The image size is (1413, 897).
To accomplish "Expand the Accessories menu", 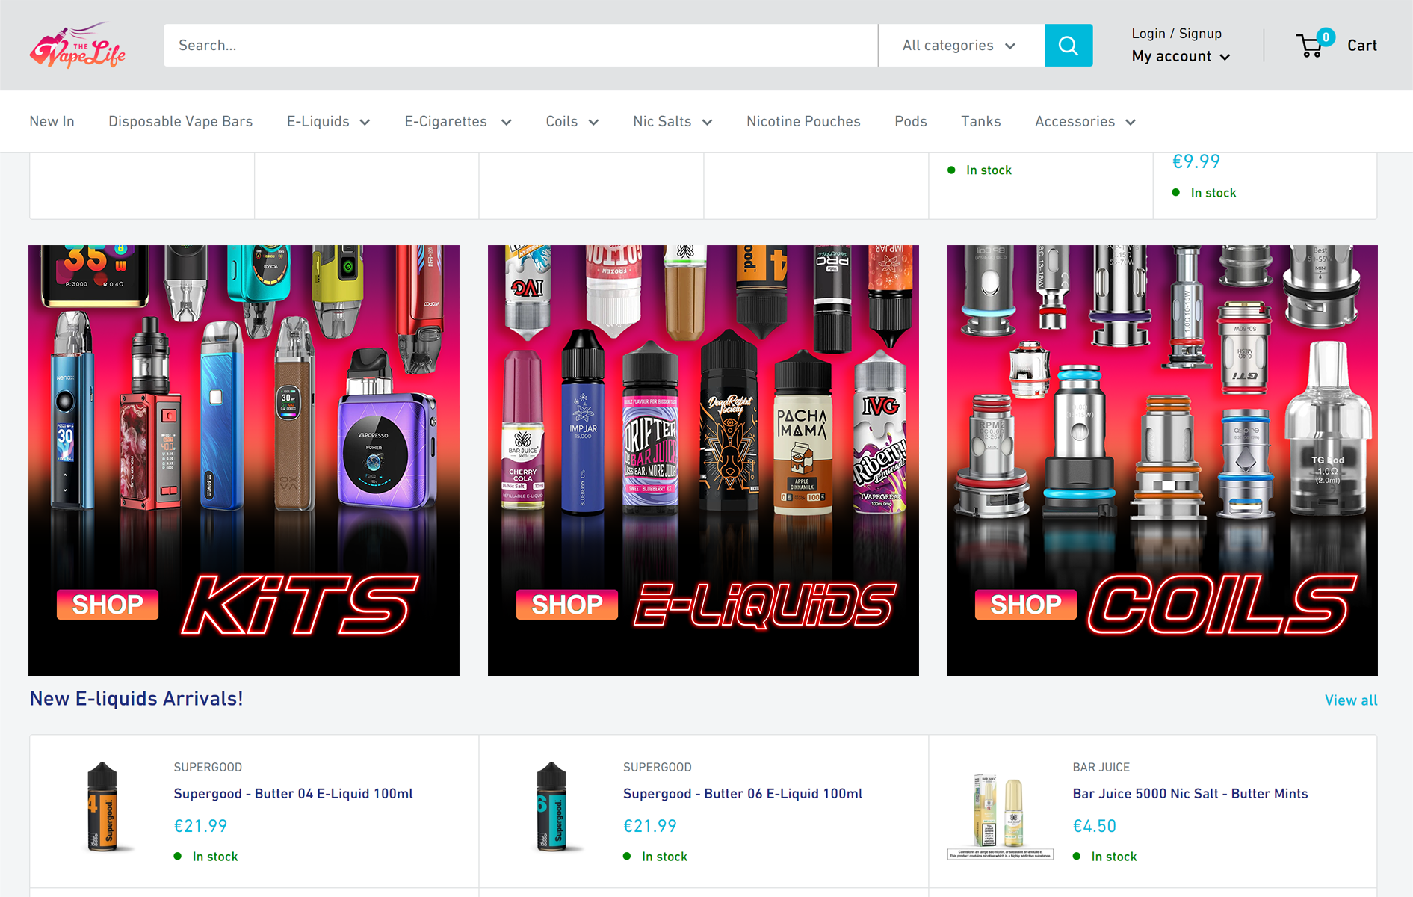I will tap(1085, 121).
